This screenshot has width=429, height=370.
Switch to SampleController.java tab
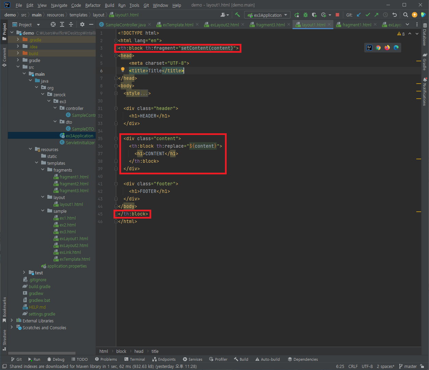(x=126, y=25)
